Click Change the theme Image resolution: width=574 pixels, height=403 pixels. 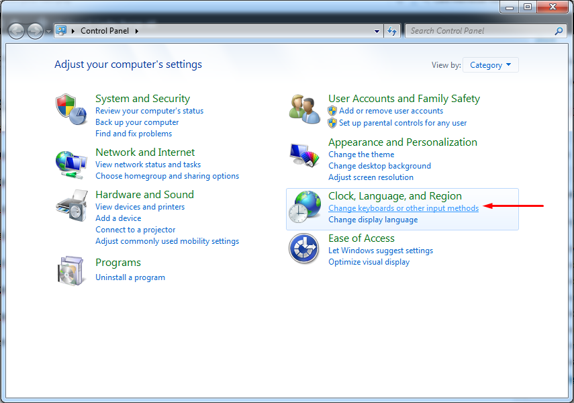pos(361,154)
